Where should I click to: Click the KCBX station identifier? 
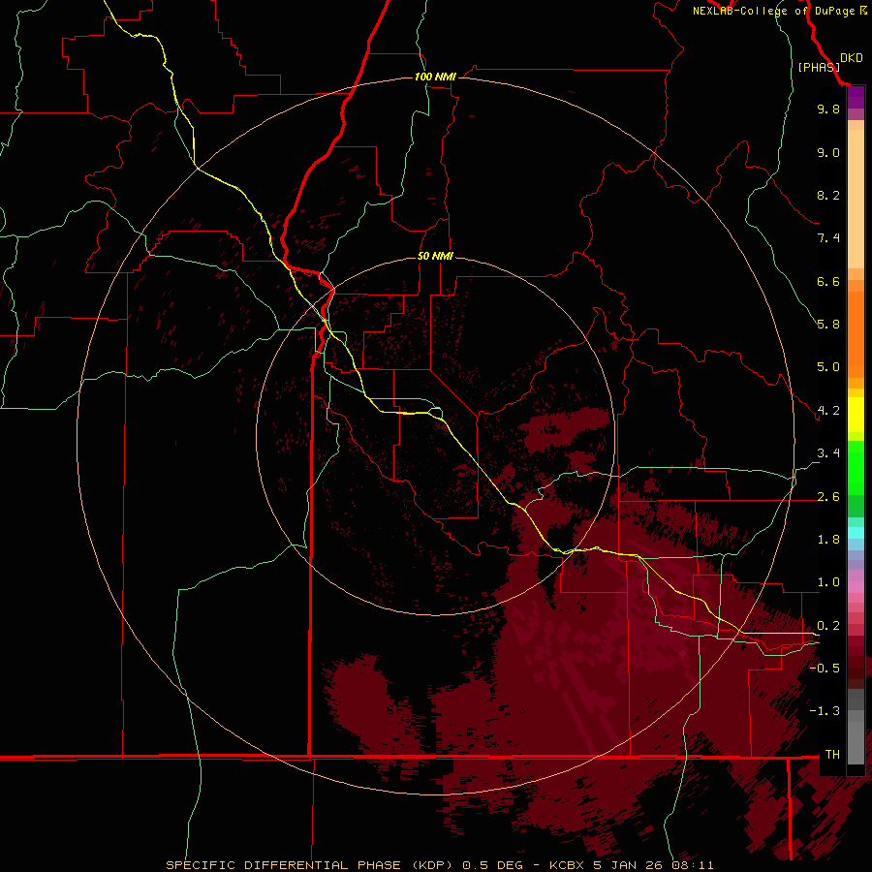click(x=567, y=865)
